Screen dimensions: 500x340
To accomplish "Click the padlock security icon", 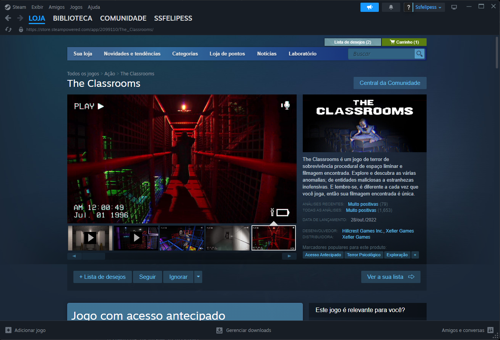I will click(x=21, y=29).
